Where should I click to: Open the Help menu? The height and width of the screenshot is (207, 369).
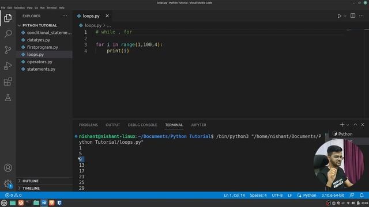pyautogui.click(x=62, y=7)
